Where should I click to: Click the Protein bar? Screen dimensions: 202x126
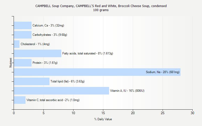click(23, 63)
